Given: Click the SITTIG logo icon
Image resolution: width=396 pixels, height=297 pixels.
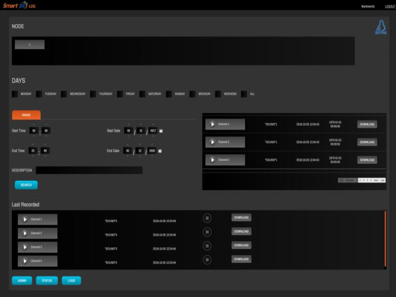Looking at the screenshot, I should point(381,27).
